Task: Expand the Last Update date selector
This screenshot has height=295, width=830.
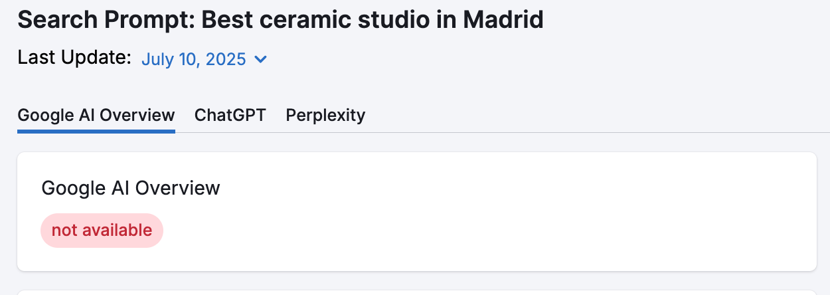Action: click(x=205, y=59)
